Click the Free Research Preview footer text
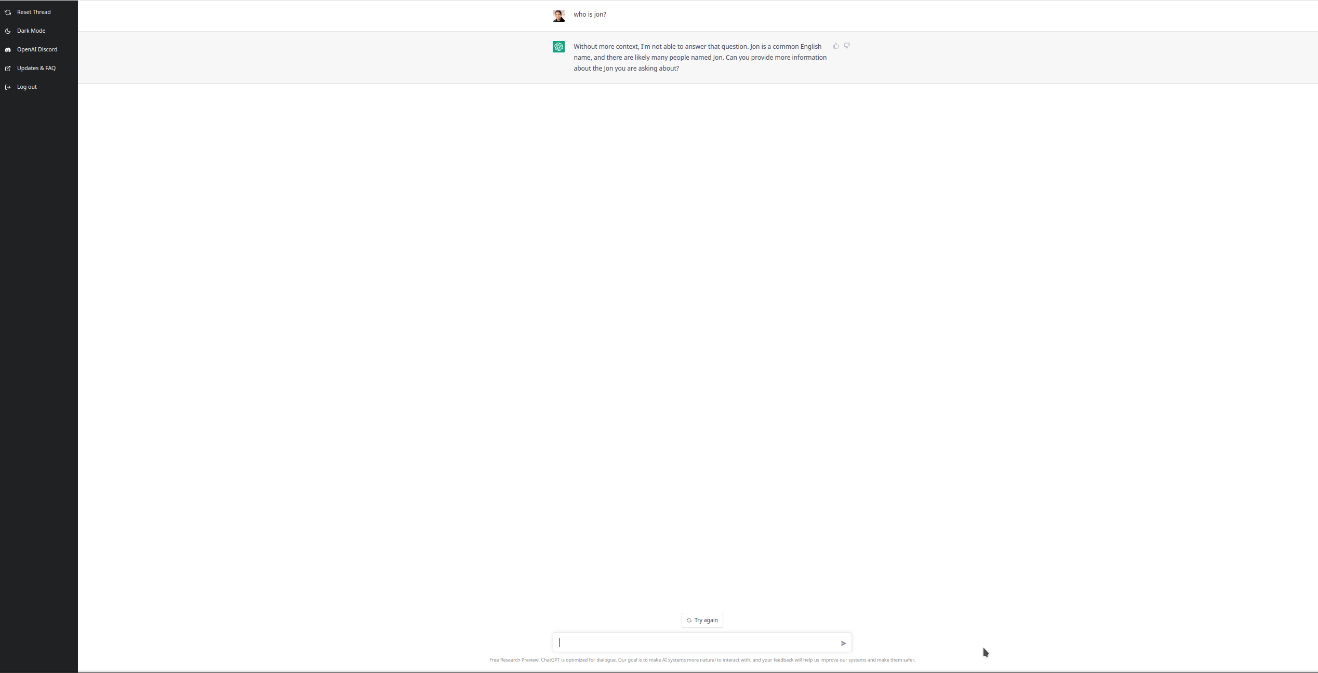 tap(702, 660)
